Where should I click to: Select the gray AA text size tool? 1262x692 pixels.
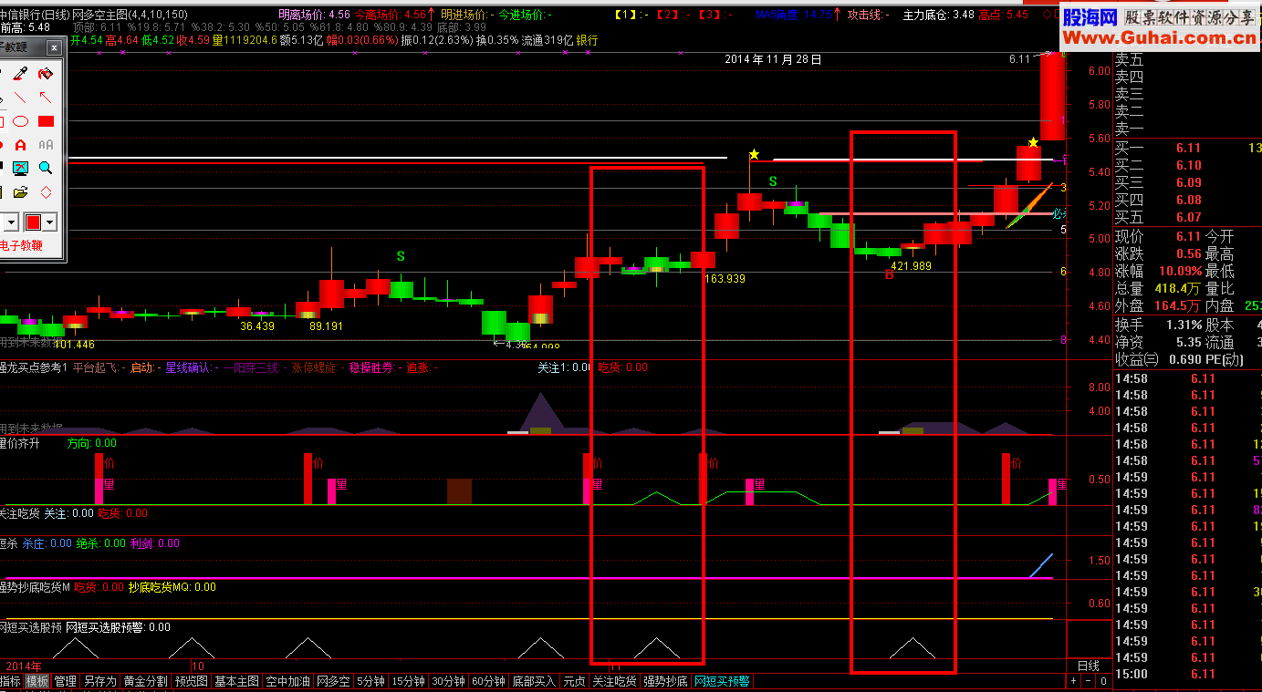pos(45,145)
